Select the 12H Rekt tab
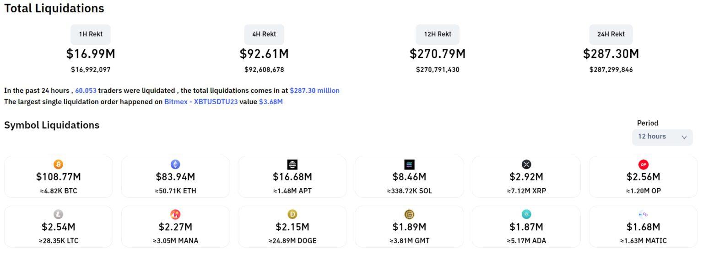 click(x=438, y=34)
